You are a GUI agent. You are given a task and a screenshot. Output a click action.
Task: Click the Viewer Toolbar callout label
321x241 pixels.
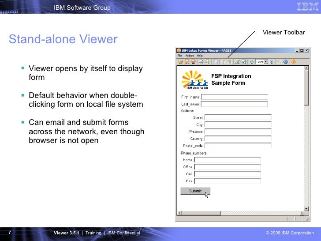[284, 32]
